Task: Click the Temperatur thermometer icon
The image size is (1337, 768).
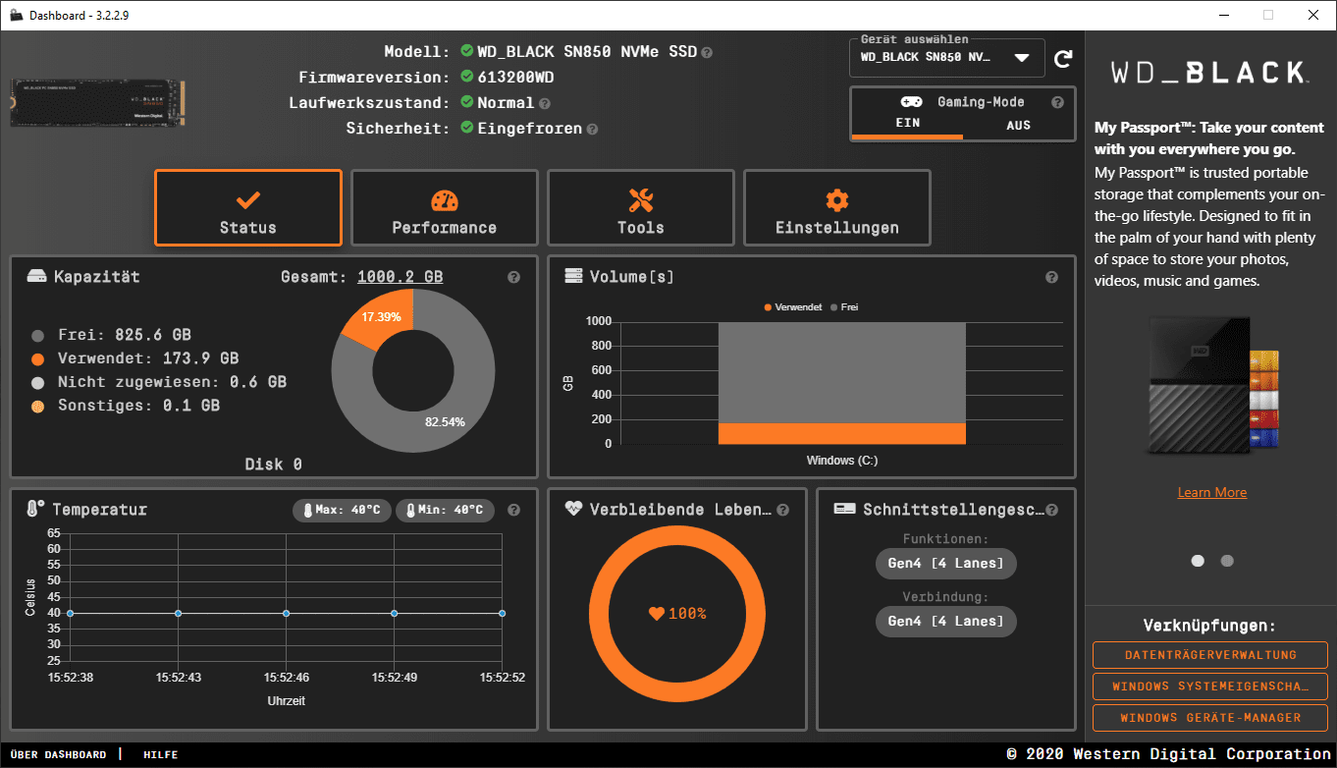Action: [35, 510]
